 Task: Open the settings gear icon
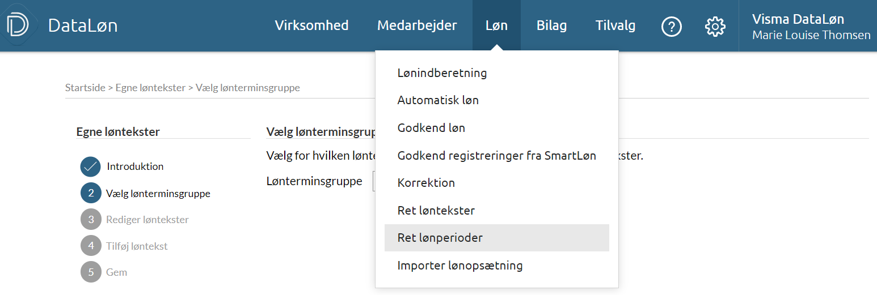coord(715,26)
